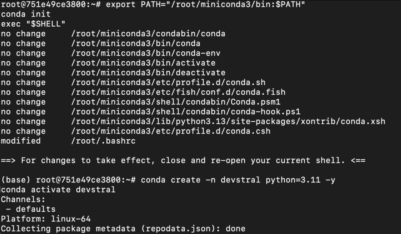Click the Conda.psm1 path

tap(176, 102)
